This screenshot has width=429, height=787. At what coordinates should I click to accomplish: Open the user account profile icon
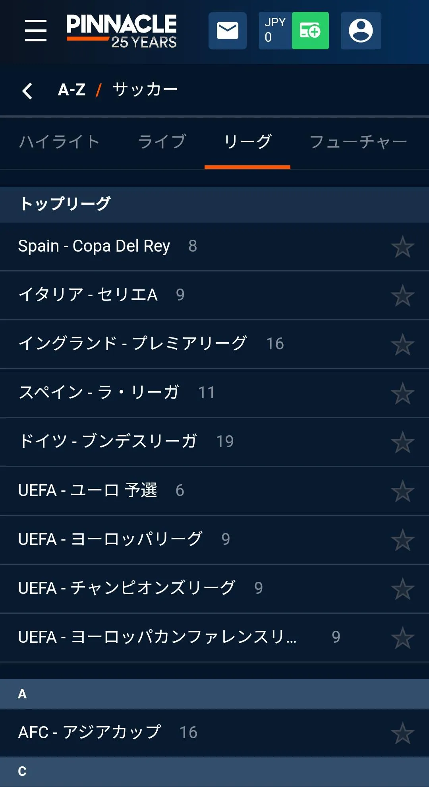tap(361, 31)
